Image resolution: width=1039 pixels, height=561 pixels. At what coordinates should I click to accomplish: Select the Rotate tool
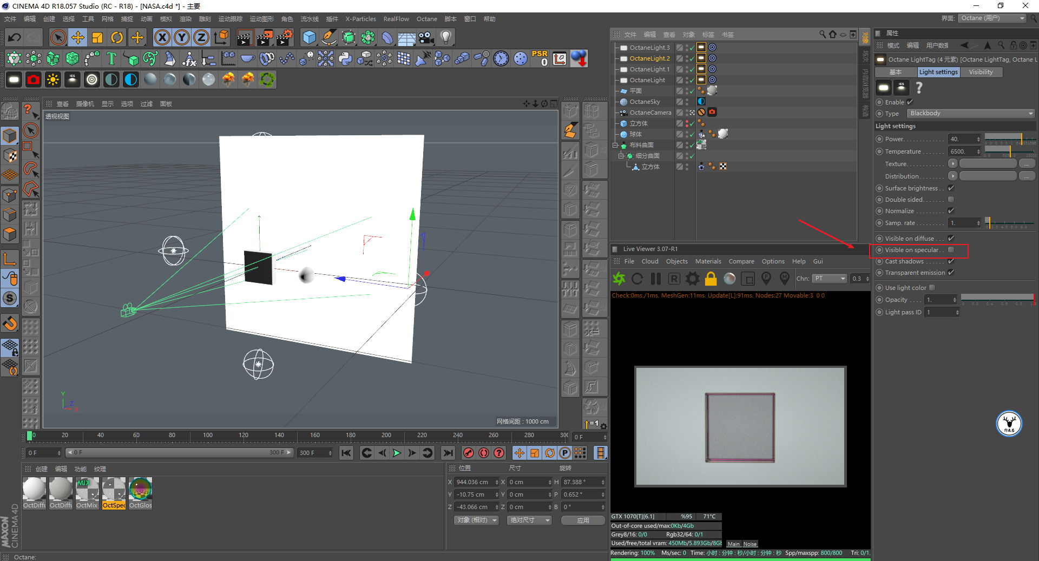(x=117, y=37)
